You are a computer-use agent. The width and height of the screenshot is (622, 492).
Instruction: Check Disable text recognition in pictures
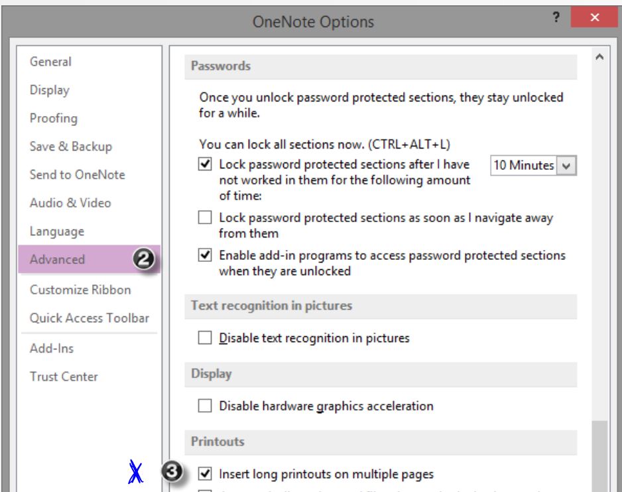coord(205,338)
